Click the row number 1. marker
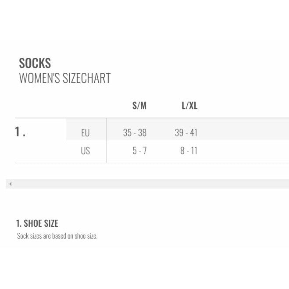289x289 pixels. 20,132
